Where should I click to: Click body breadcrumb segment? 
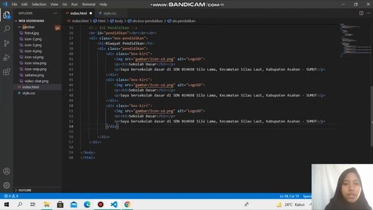point(119,21)
